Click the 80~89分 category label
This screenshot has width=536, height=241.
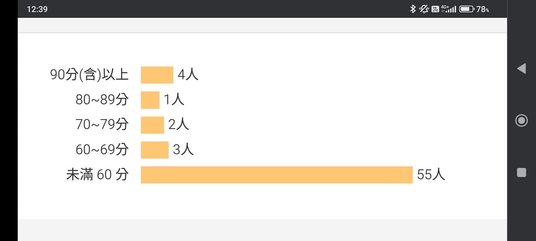coord(102,100)
